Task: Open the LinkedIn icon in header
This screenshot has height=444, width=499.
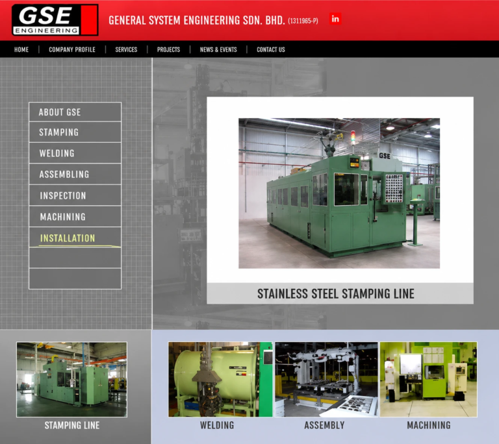Action: tap(335, 19)
